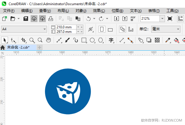
Task: Select the Transparency checkerboard tool
Action: point(157,40)
